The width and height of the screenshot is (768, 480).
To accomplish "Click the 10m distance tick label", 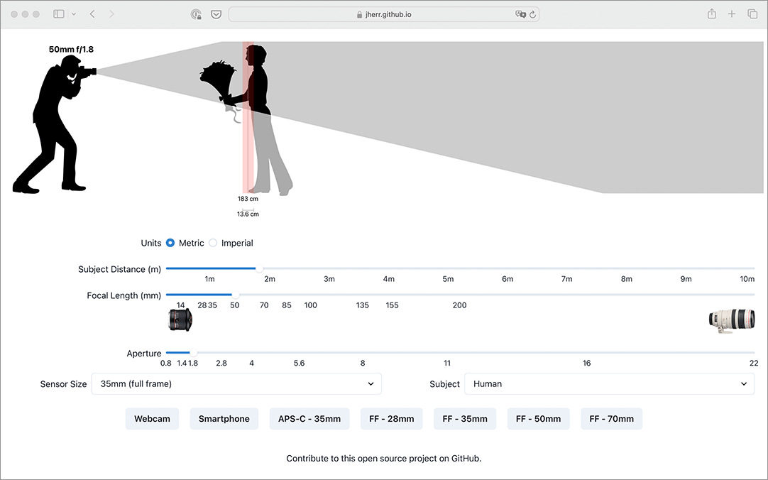I will (747, 279).
